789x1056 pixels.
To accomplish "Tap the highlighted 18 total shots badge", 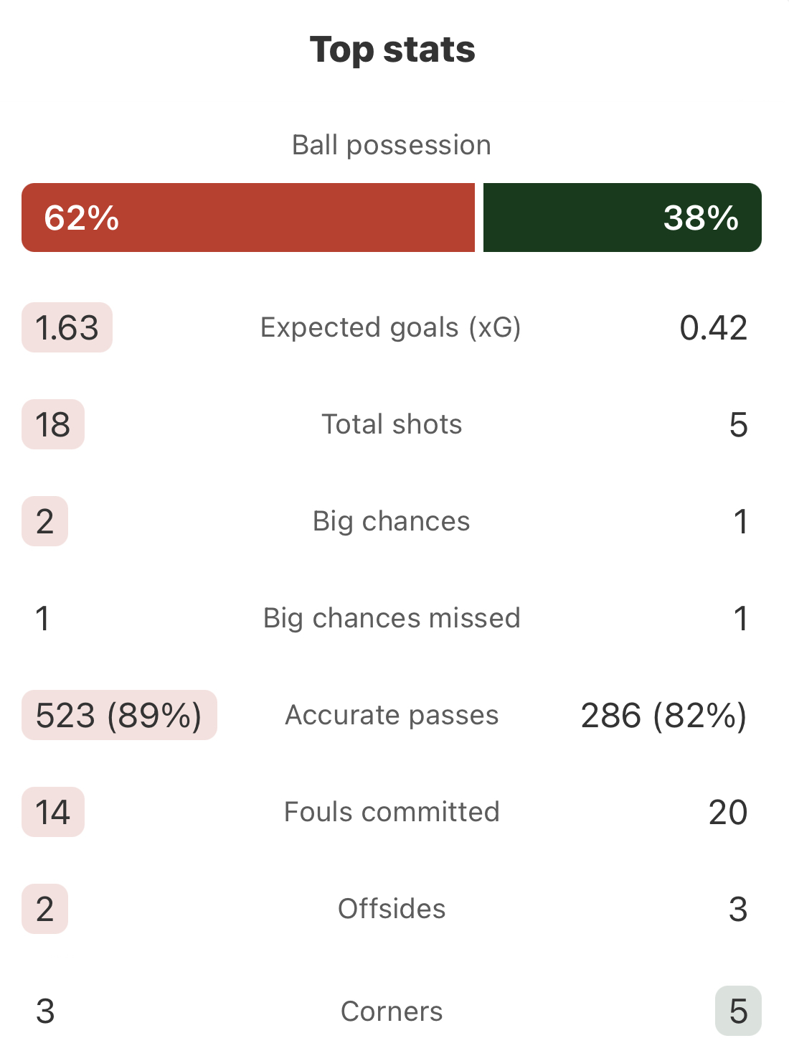I will pos(53,424).
